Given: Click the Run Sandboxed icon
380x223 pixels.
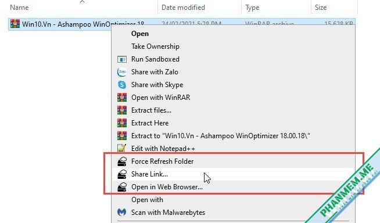Looking at the screenshot, I should coord(122,59).
